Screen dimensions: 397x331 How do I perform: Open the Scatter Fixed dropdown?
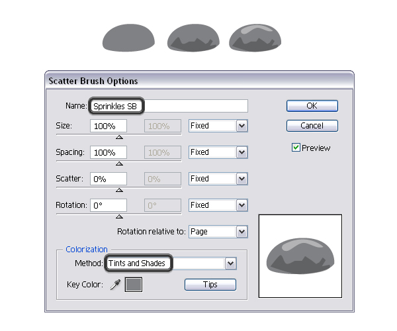[218, 179]
